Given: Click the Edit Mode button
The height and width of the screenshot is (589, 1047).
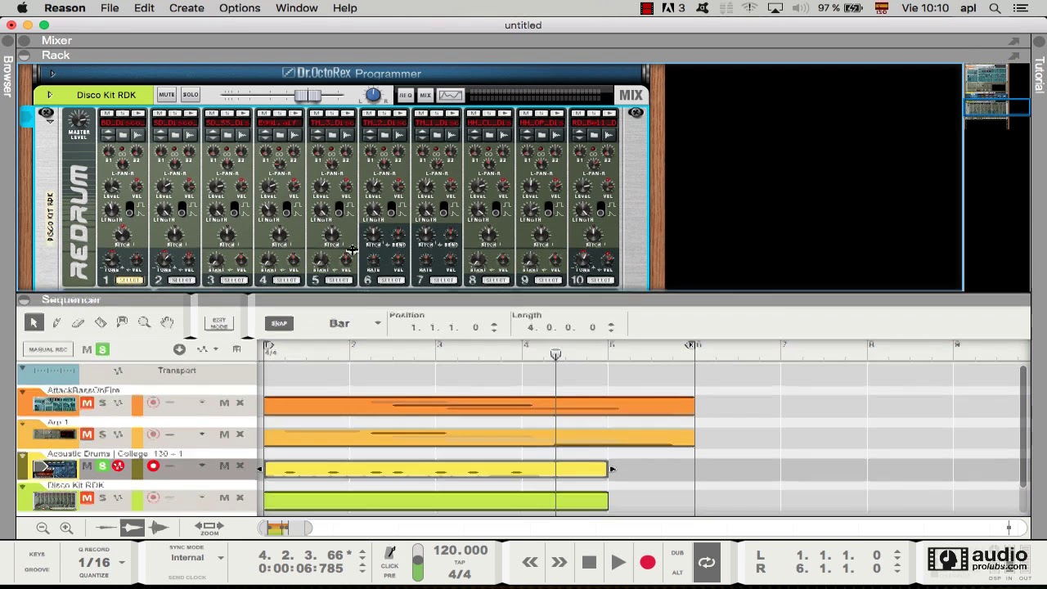Looking at the screenshot, I should coord(218,324).
